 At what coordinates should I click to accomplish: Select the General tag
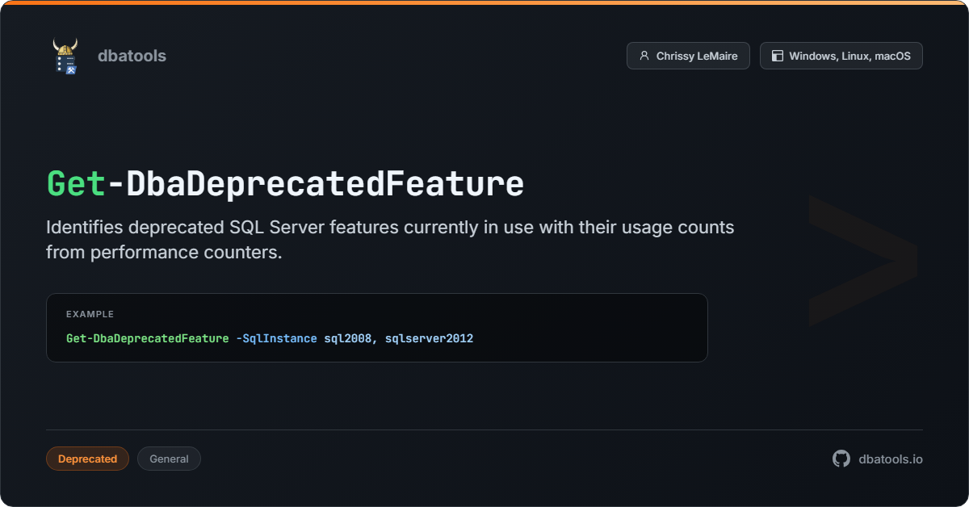pyautogui.click(x=169, y=459)
